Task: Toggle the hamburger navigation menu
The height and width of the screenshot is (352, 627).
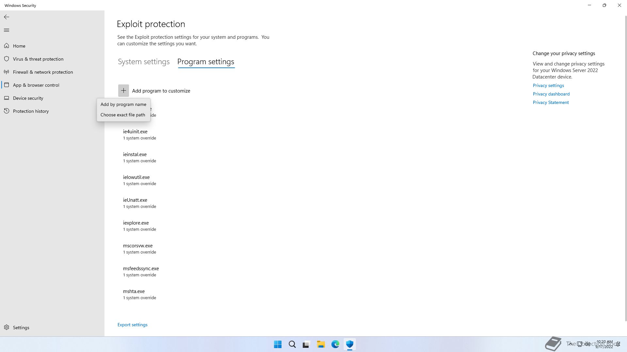Action: click(x=7, y=30)
